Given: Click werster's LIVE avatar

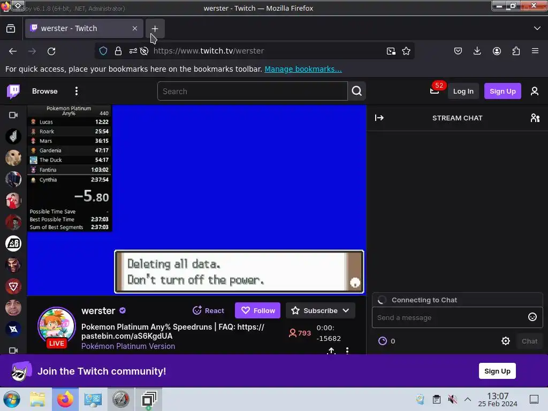Looking at the screenshot, I should (x=57, y=326).
